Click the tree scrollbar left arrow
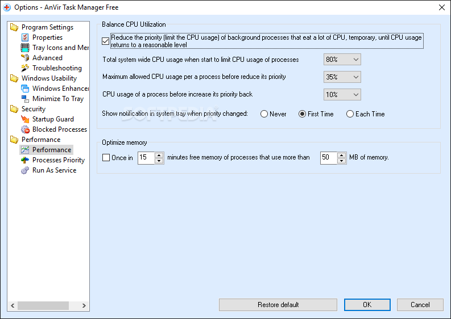451x319 pixels. (13, 305)
